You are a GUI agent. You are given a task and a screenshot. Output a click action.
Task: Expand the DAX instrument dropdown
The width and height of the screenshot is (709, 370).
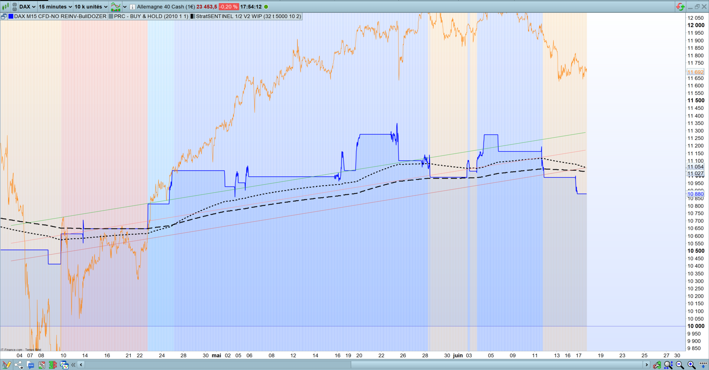(27, 7)
